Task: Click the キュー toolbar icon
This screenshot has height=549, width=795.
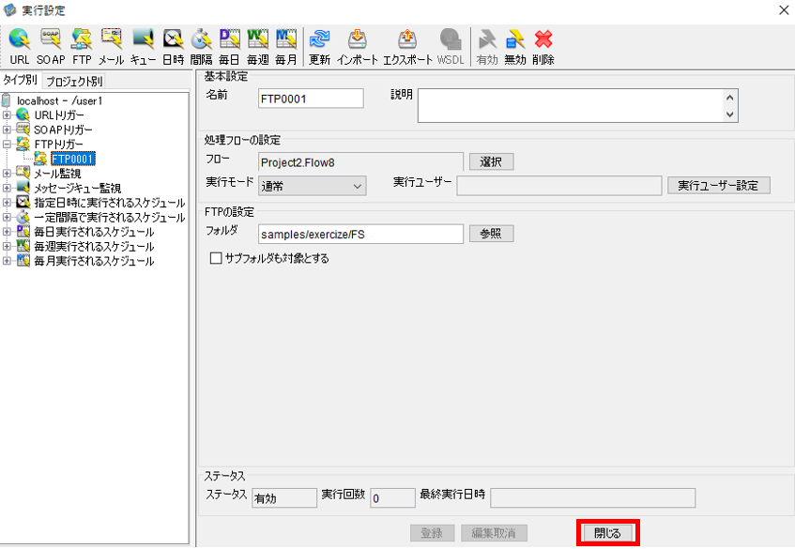Action: [143, 47]
